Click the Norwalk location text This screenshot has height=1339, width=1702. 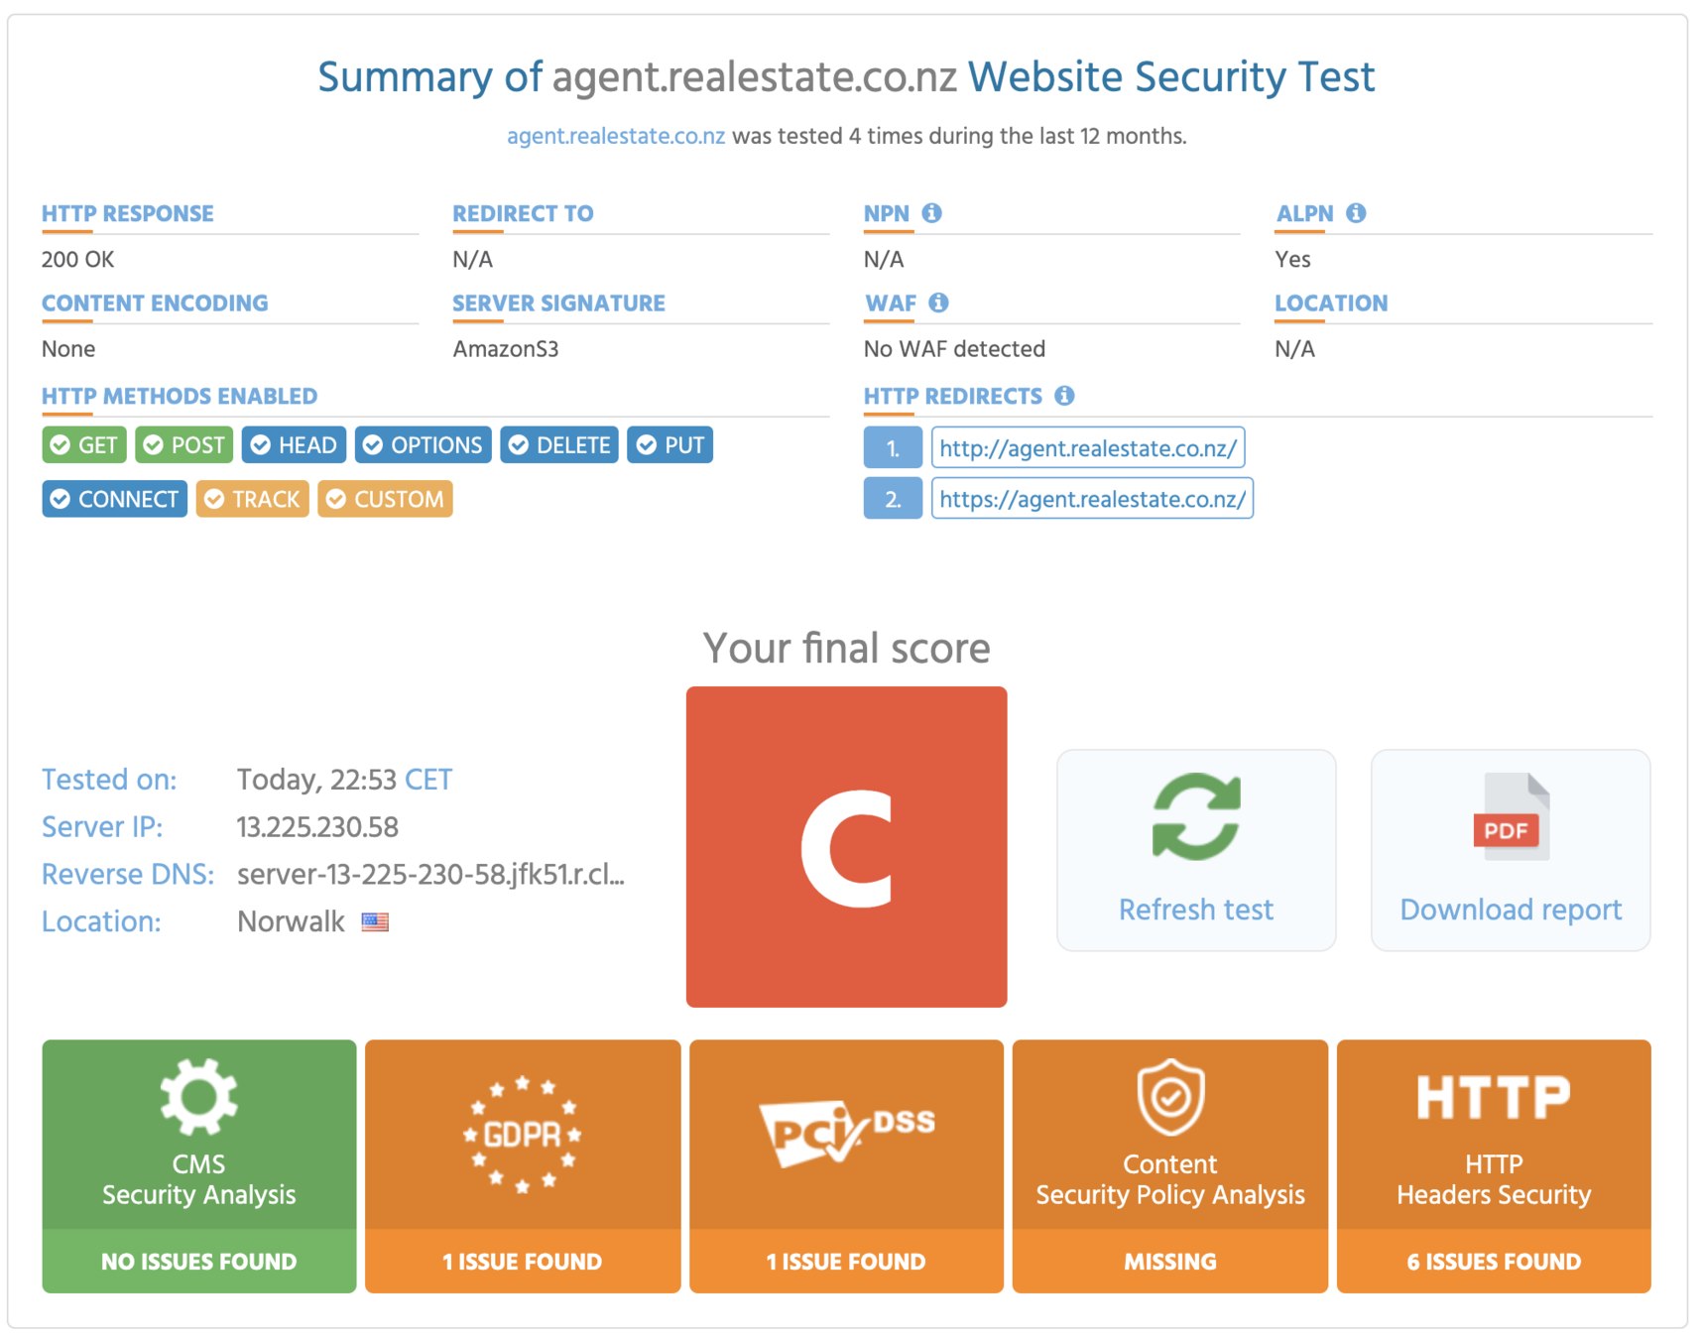(291, 922)
